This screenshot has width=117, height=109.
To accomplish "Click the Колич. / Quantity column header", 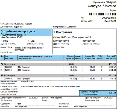I will [x=69, y=58].
